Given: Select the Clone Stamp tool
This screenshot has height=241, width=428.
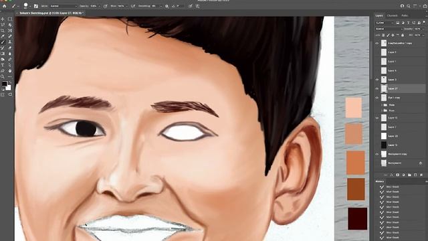Looking at the screenshot, I should (10, 42).
